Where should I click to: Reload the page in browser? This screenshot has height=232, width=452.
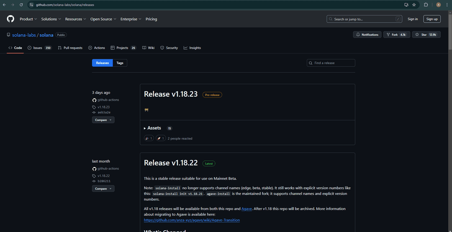tap(21, 5)
